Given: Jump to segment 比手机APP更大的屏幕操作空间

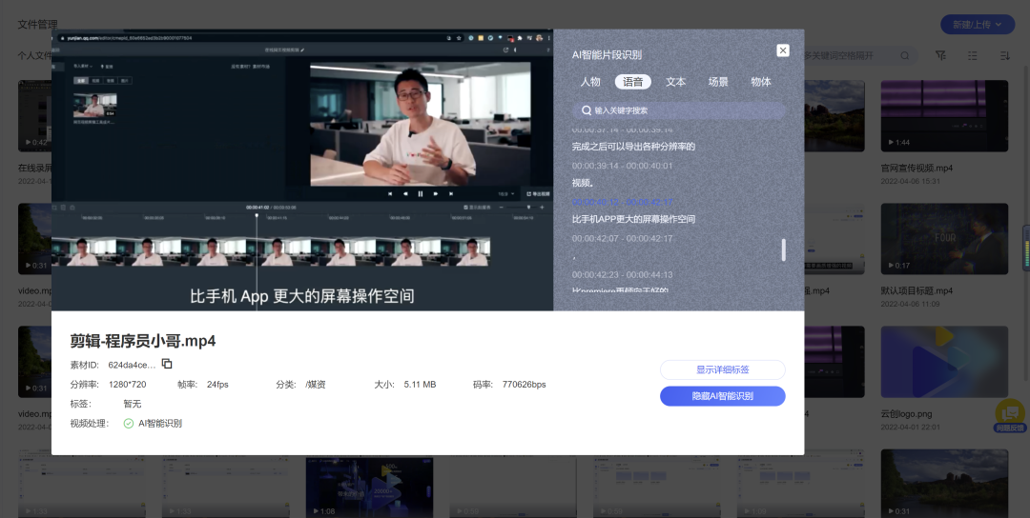Looking at the screenshot, I should tap(633, 219).
